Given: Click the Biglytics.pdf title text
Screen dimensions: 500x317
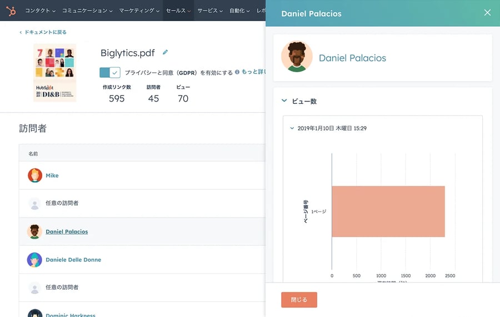Looking at the screenshot, I should [x=128, y=53].
